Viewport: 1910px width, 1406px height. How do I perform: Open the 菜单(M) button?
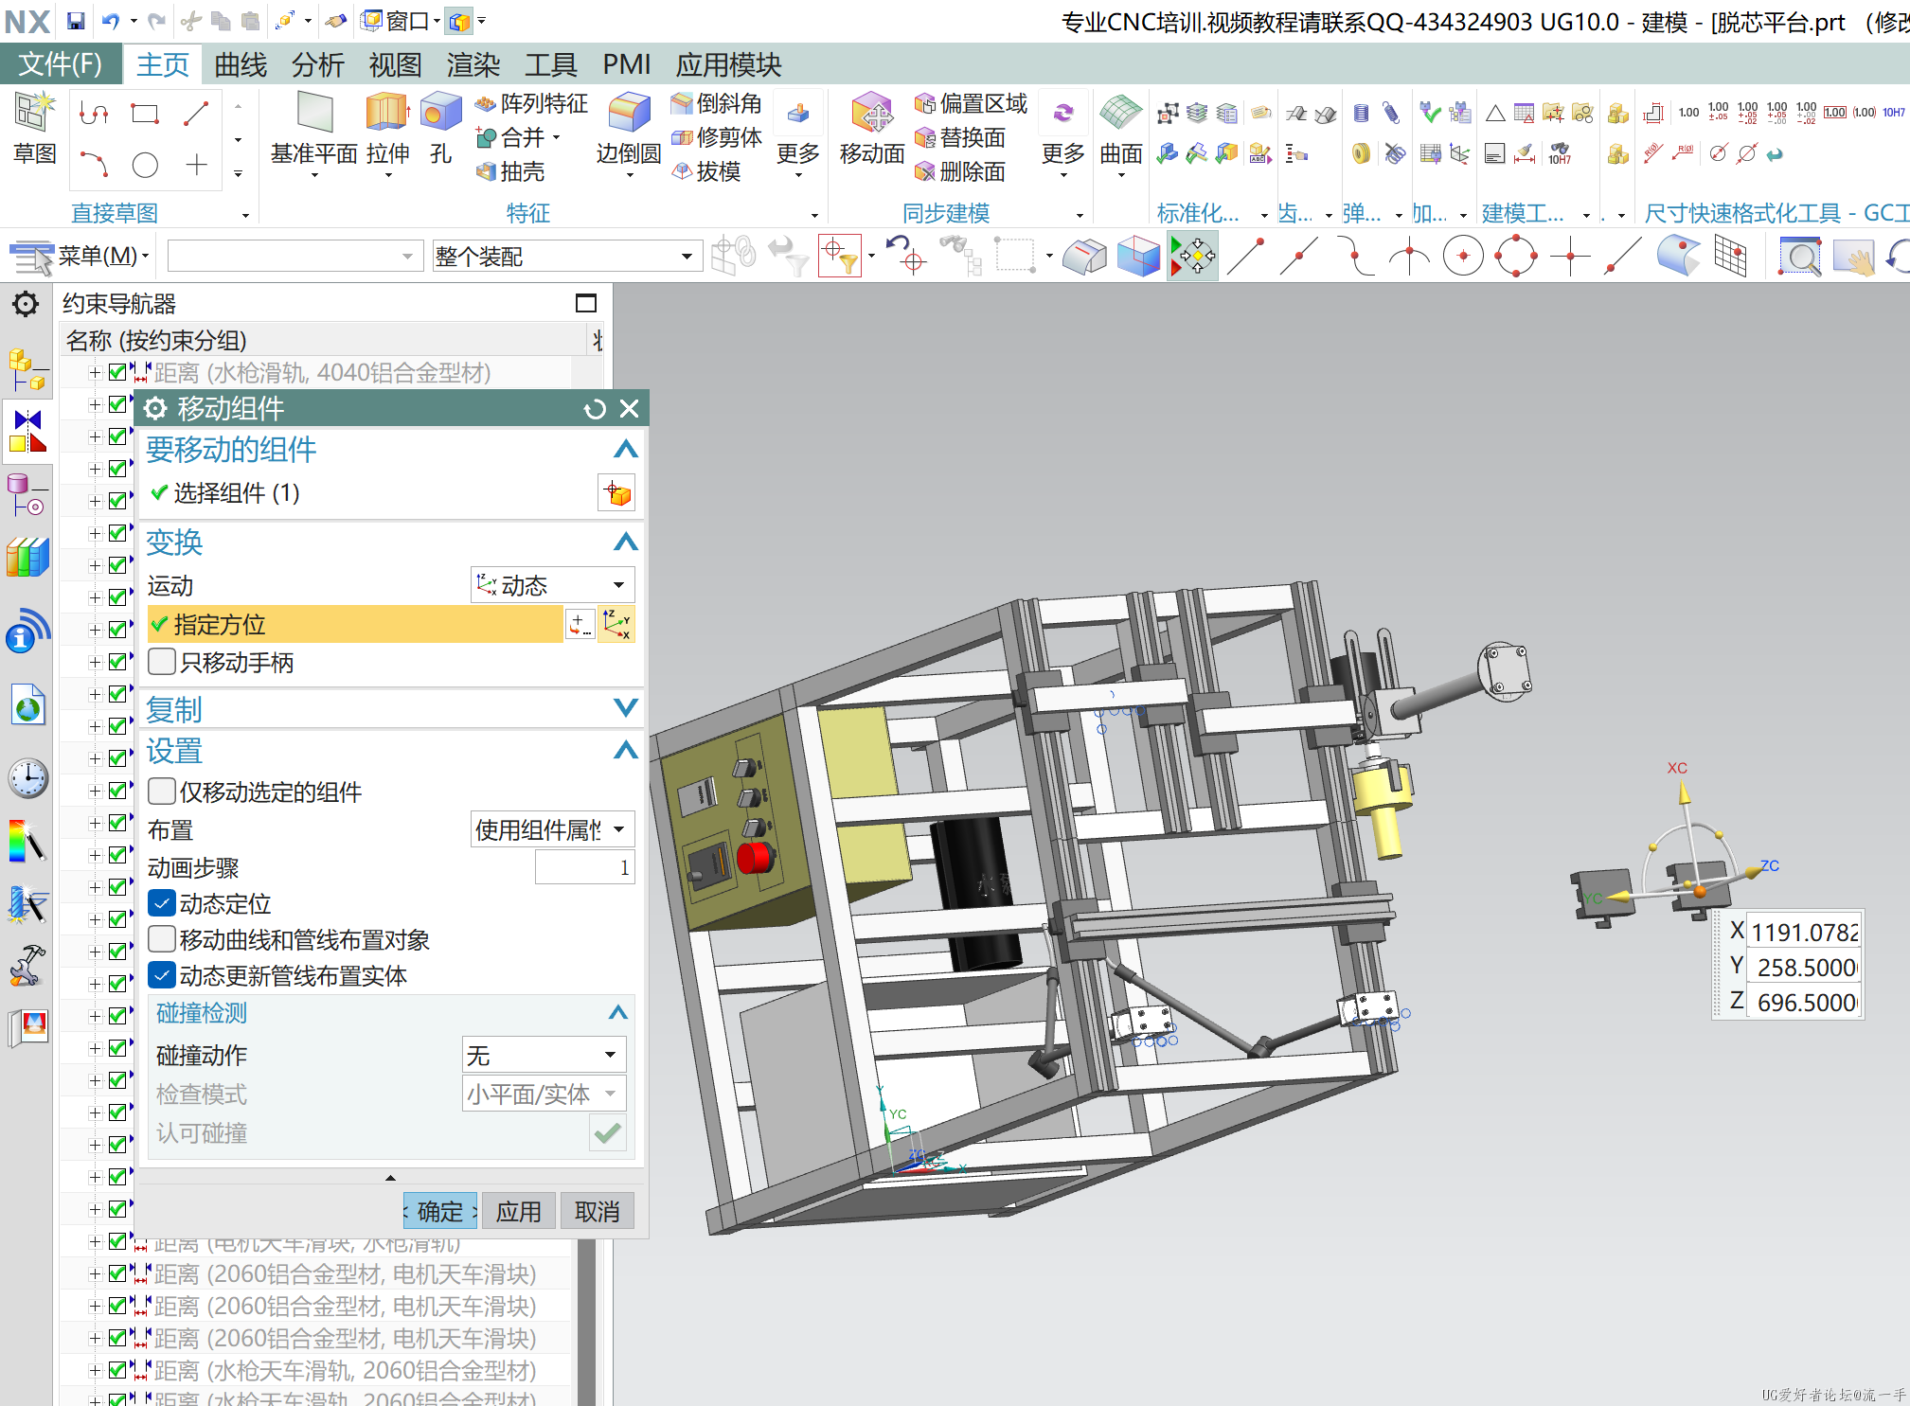tap(80, 256)
